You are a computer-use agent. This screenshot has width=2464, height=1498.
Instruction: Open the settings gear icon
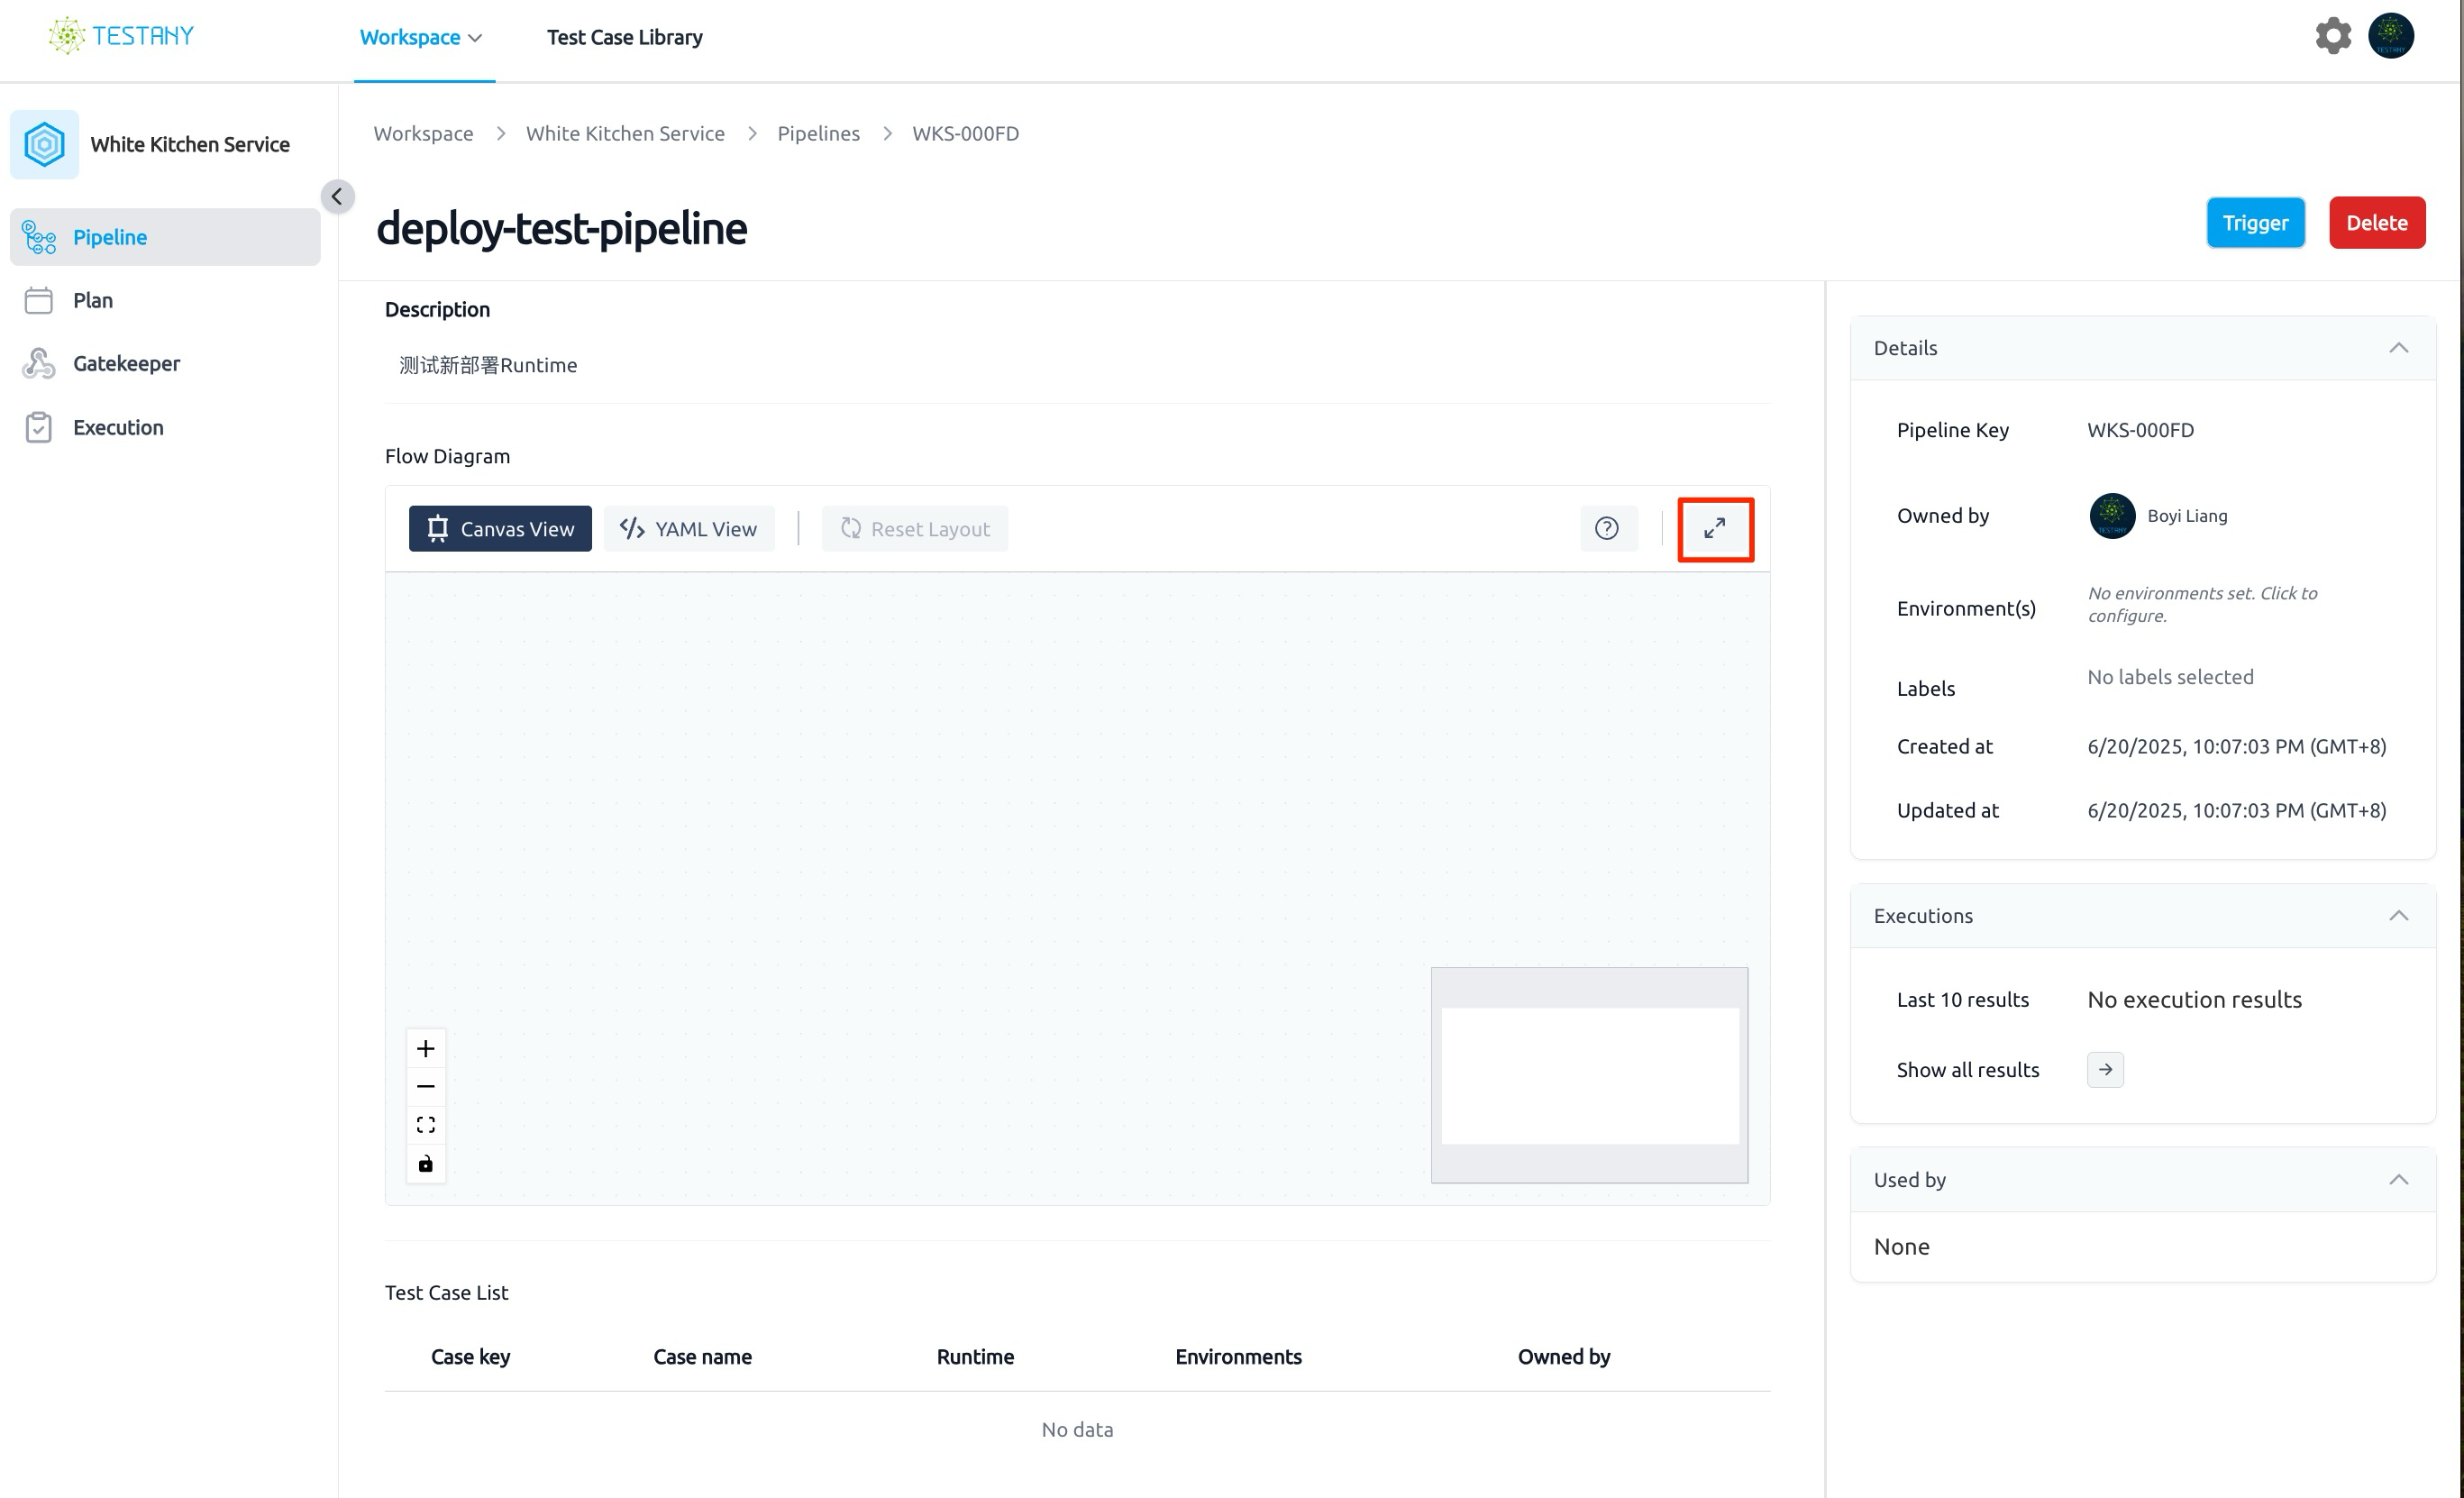(2333, 36)
